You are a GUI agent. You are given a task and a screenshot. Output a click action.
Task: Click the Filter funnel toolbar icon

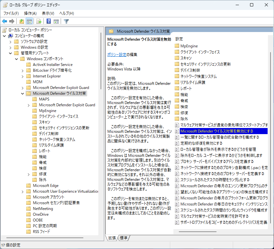click(66, 21)
